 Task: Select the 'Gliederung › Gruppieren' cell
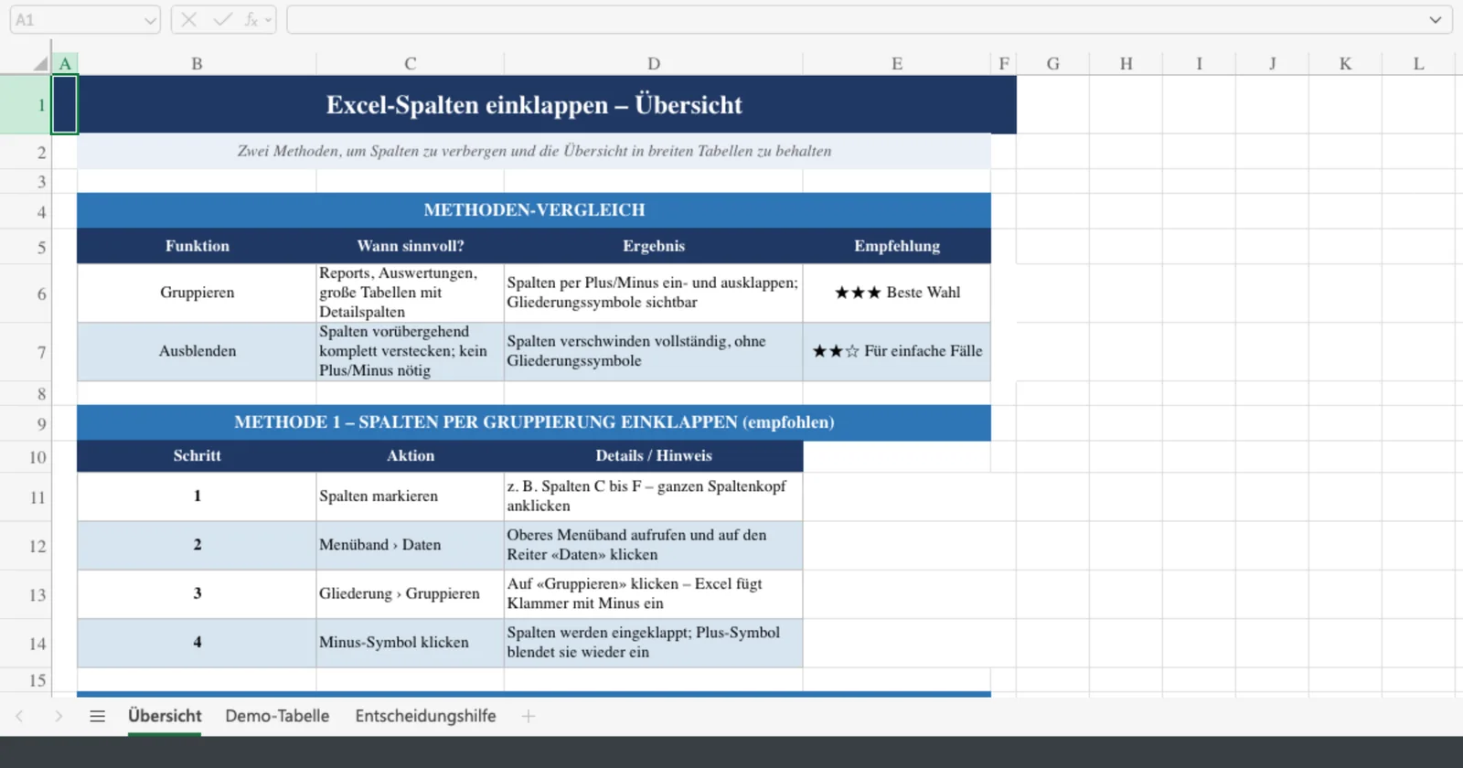411,594
